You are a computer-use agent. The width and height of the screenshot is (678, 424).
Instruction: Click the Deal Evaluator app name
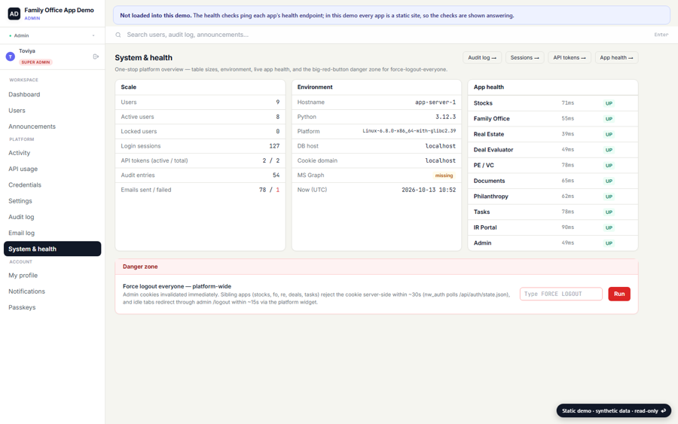click(493, 150)
